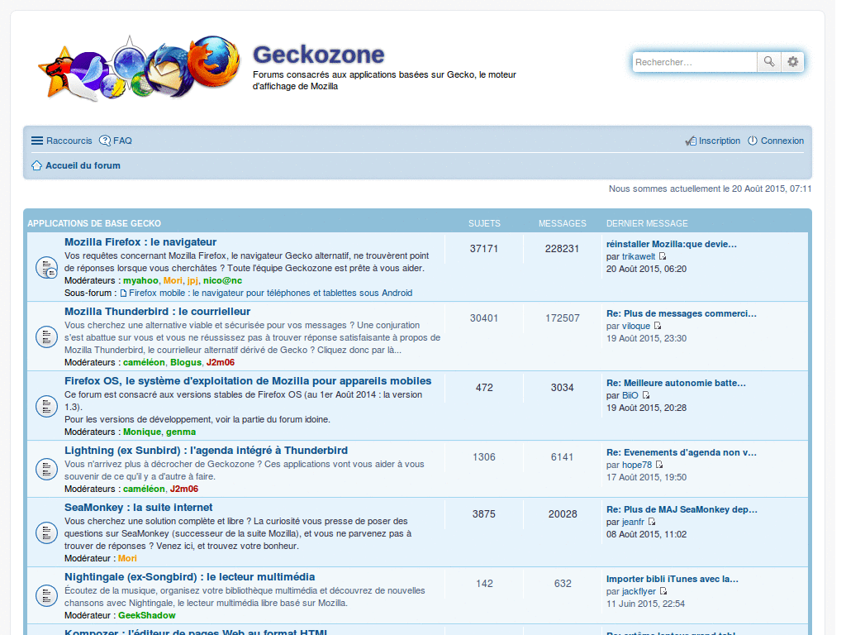
Task: Open last post Re: Meilleure autonomie batte…
Action: [x=676, y=383]
